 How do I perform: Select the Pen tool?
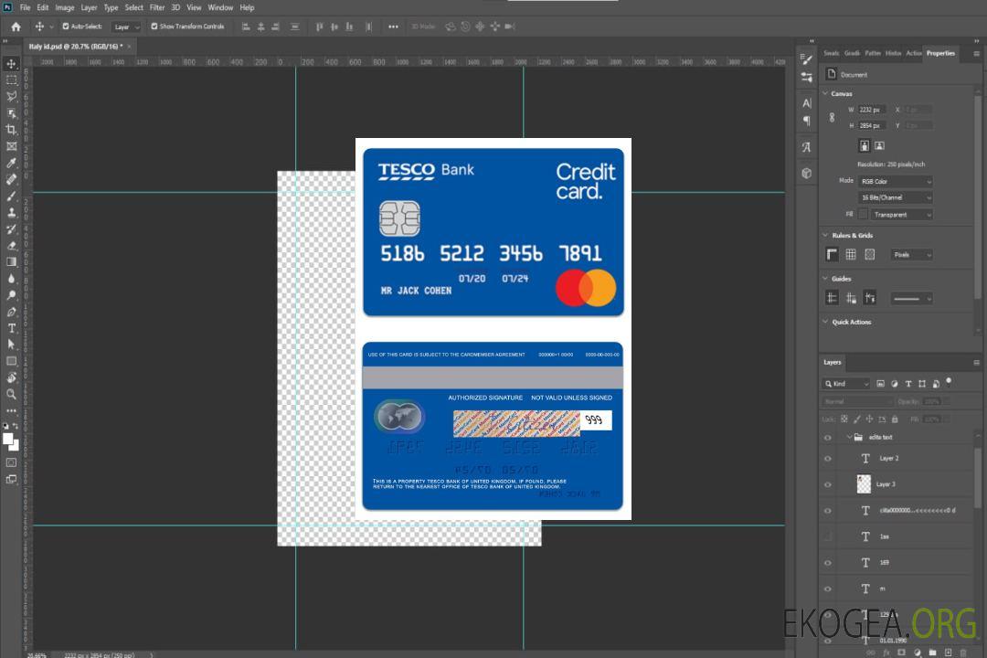click(11, 312)
